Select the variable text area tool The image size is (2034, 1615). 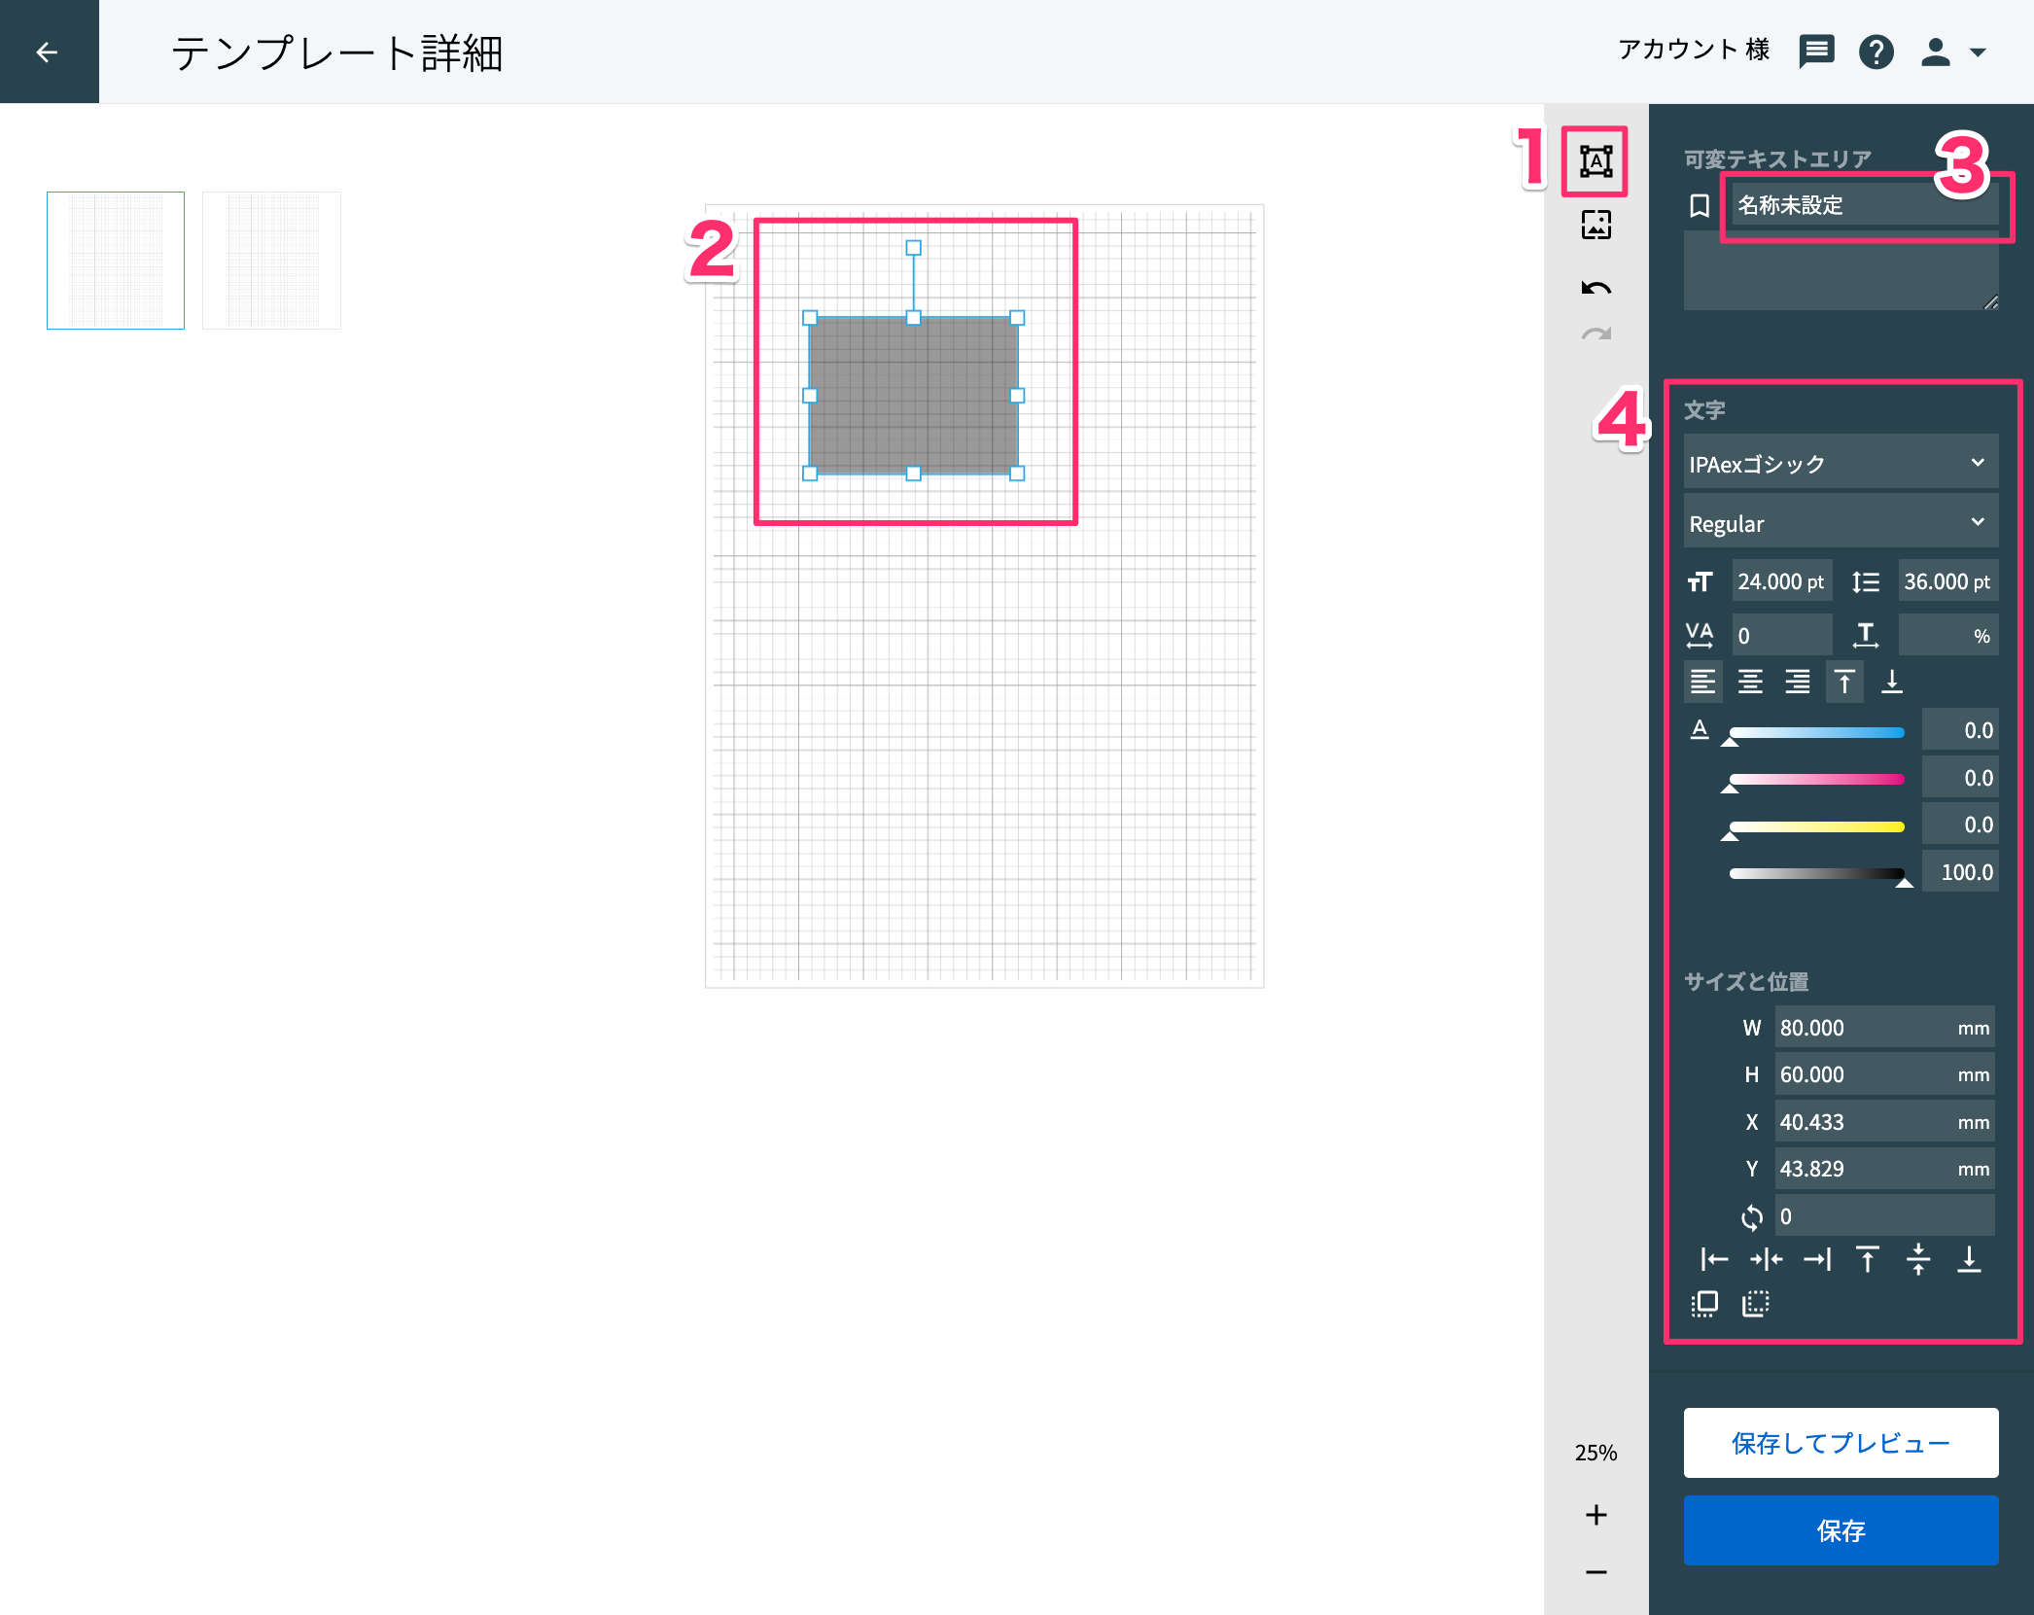coord(1596,161)
